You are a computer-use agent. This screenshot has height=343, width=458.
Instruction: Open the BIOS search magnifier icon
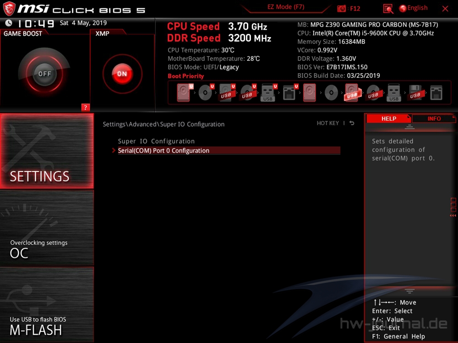388,8
